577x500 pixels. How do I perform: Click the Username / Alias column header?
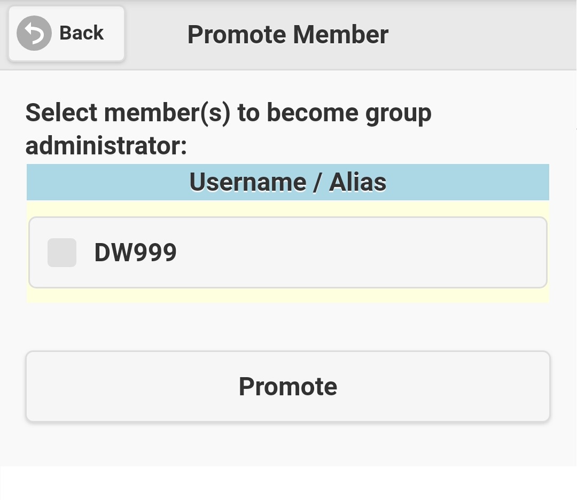tap(287, 182)
